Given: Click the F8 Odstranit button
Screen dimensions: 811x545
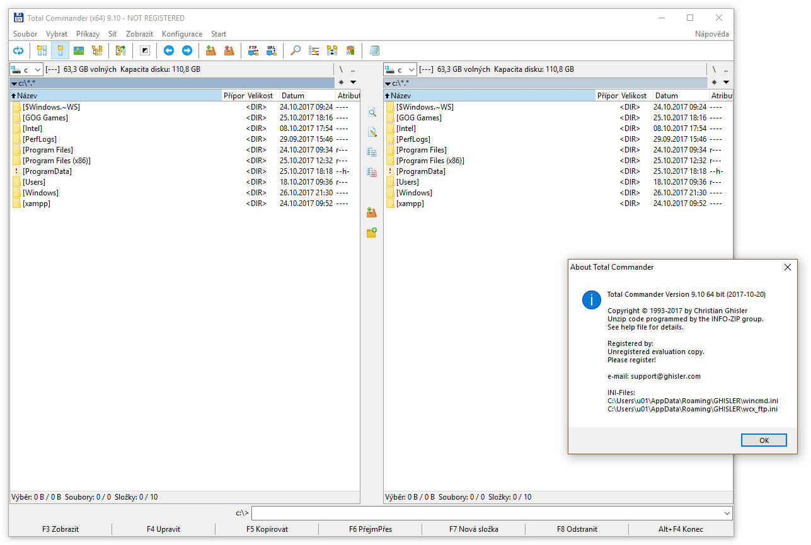Looking at the screenshot, I should coord(577,529).
